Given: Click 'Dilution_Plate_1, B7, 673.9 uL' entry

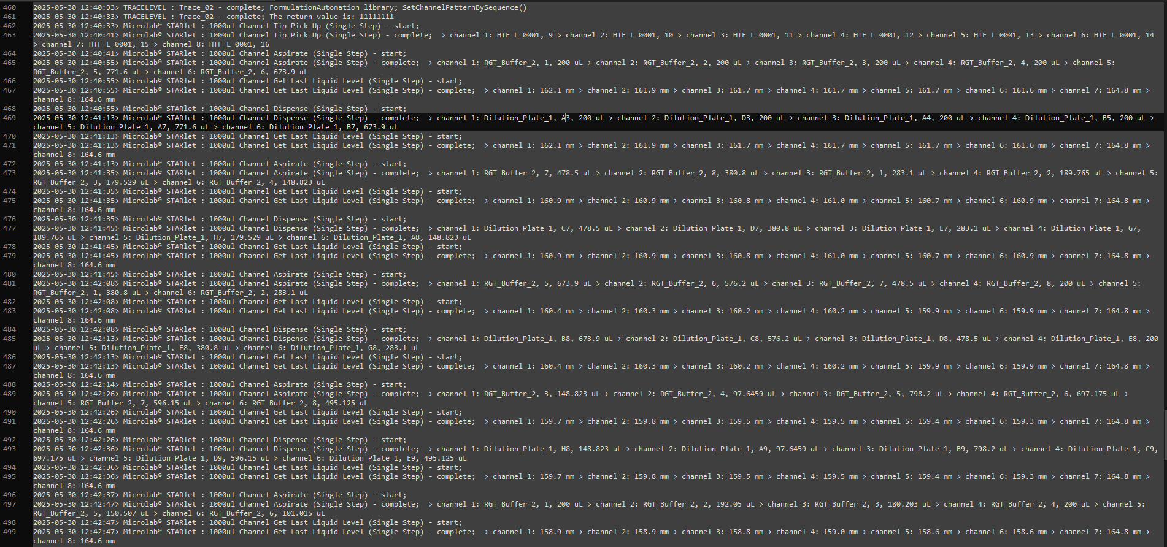Looking at the screenshot, I should click(x=334, y=127).
